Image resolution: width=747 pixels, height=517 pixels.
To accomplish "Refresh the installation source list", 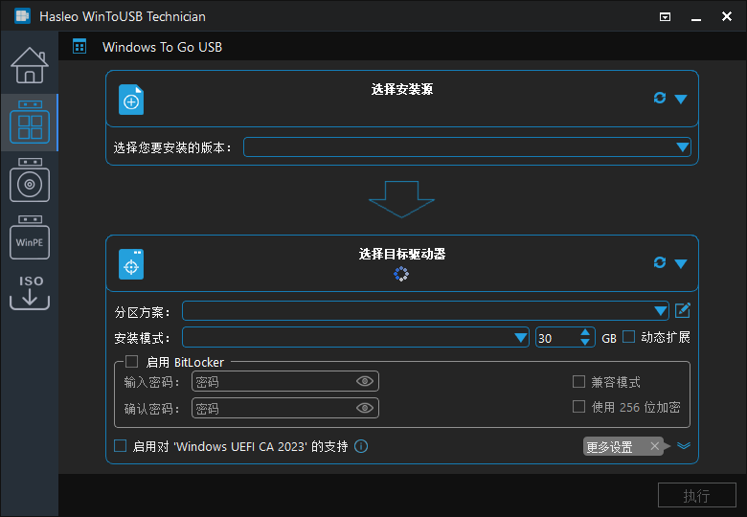I will pos(660,98).
